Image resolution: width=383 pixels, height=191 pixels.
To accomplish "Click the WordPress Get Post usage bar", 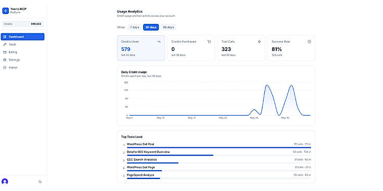I will [219, 147].
